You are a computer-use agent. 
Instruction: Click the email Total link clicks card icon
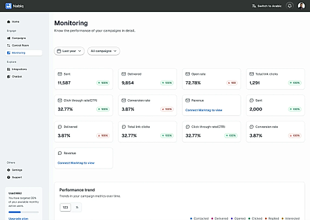tap(251, 74)
